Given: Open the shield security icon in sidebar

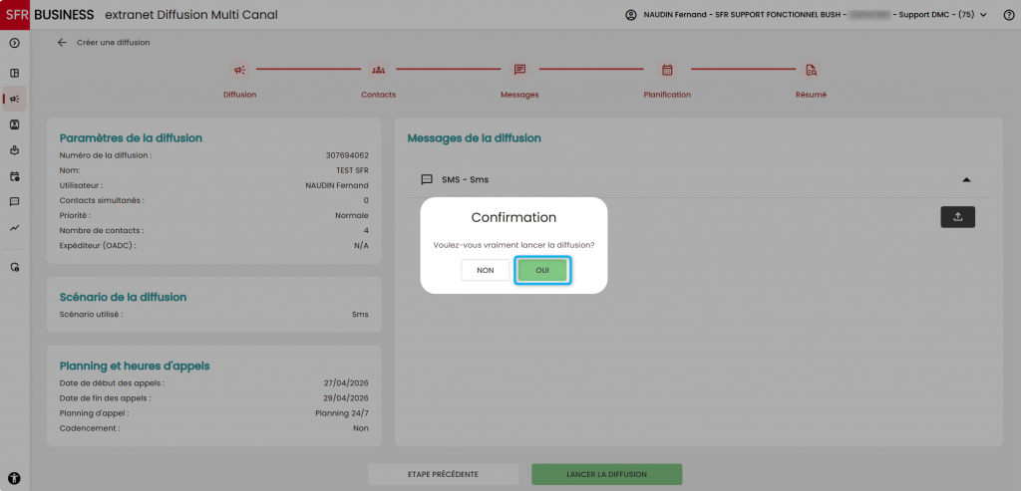Looking at the screenshot, I should click(x=14, y=267).
